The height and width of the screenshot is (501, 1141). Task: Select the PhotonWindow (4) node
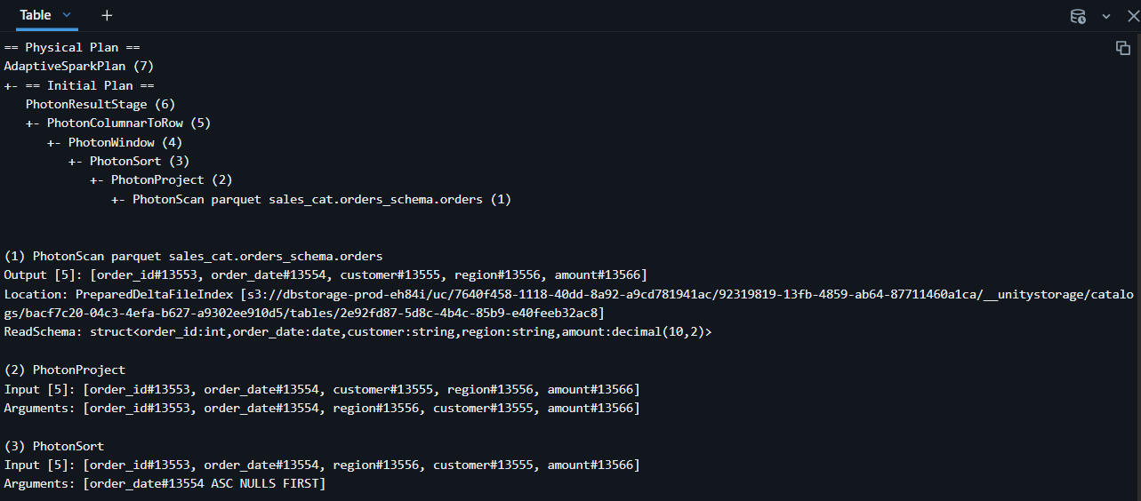pyautogui.click(x=125, y=142)
